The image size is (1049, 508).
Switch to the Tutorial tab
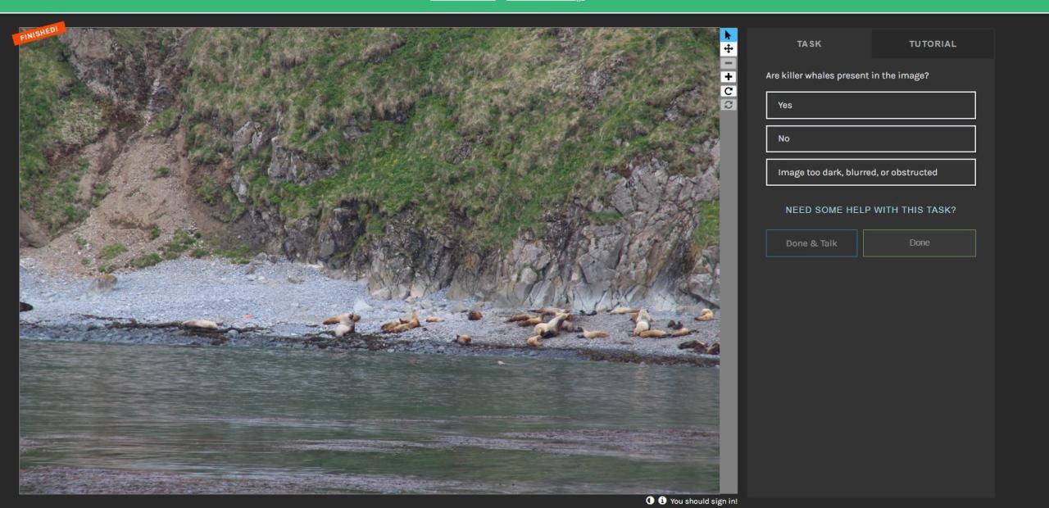point(933,44)
